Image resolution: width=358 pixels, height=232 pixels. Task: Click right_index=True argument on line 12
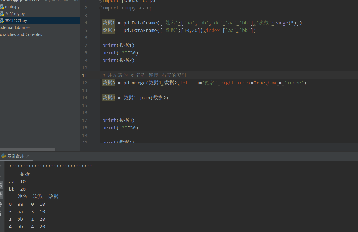point(243,83)
